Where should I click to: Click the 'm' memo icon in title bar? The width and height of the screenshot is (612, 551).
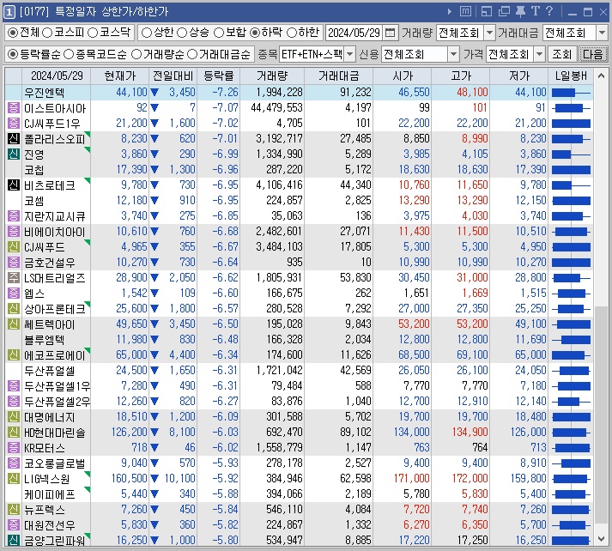coord(465,11)
